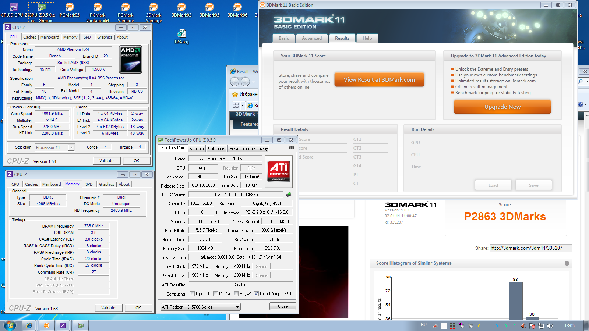The width and height of the screenshot is (589, 331).
Task: Click taskbar clock showing 13:05
Action: [569, 326]
